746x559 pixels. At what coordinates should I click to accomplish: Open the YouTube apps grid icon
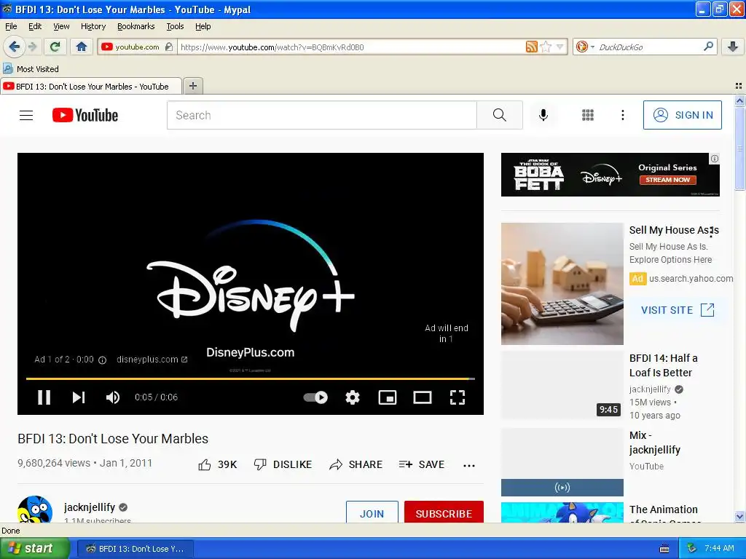[588, 115]
